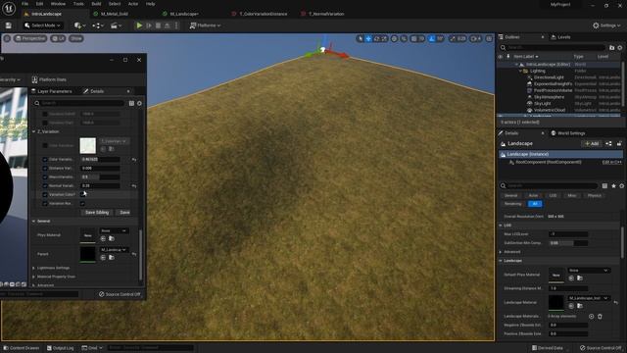Viewport: 627px width, 353px height.
Task: Open the Landscape Material asset dropdown
Action: (589, 298)
